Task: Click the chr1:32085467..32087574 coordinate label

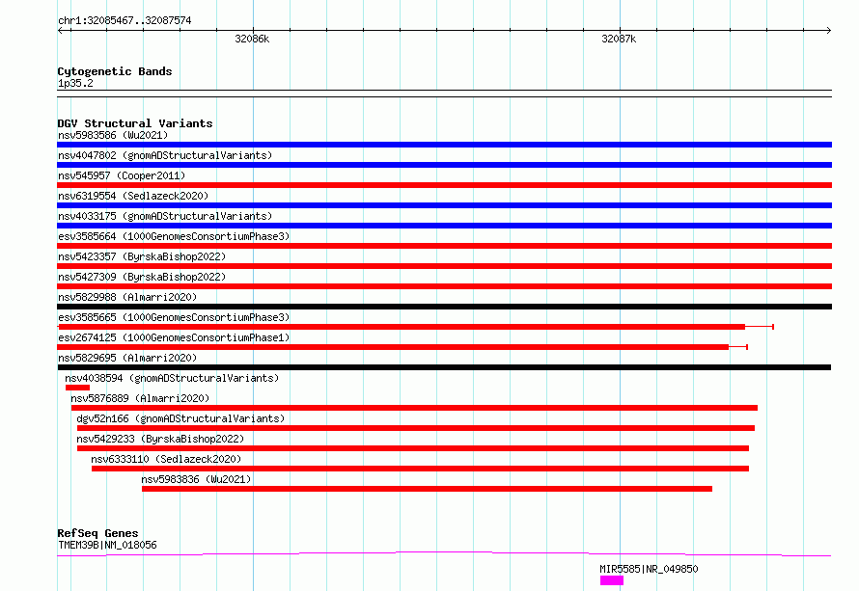Action: (125, 21)
